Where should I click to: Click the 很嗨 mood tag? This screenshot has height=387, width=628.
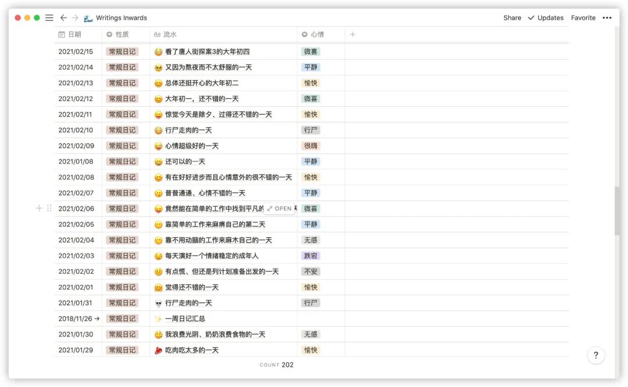point(311,146)
